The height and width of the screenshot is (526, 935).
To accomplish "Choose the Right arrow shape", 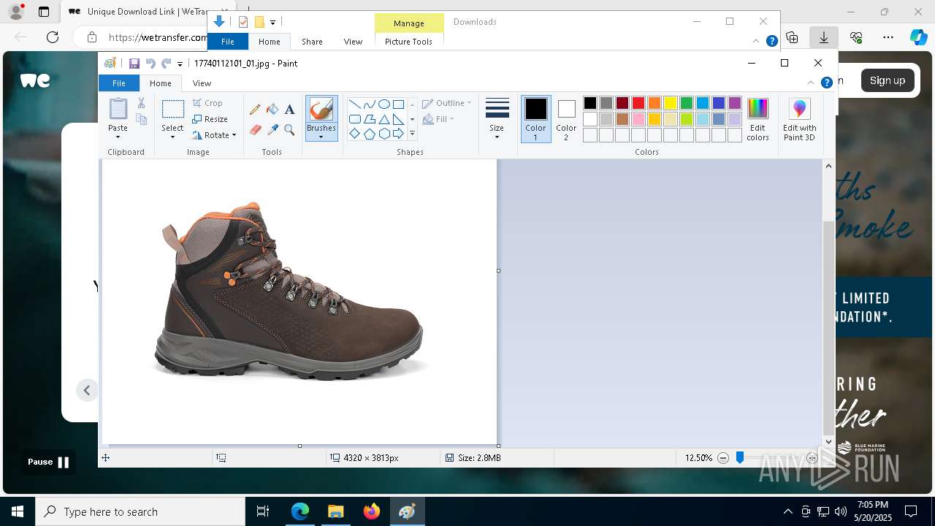I will click(398, 134).
